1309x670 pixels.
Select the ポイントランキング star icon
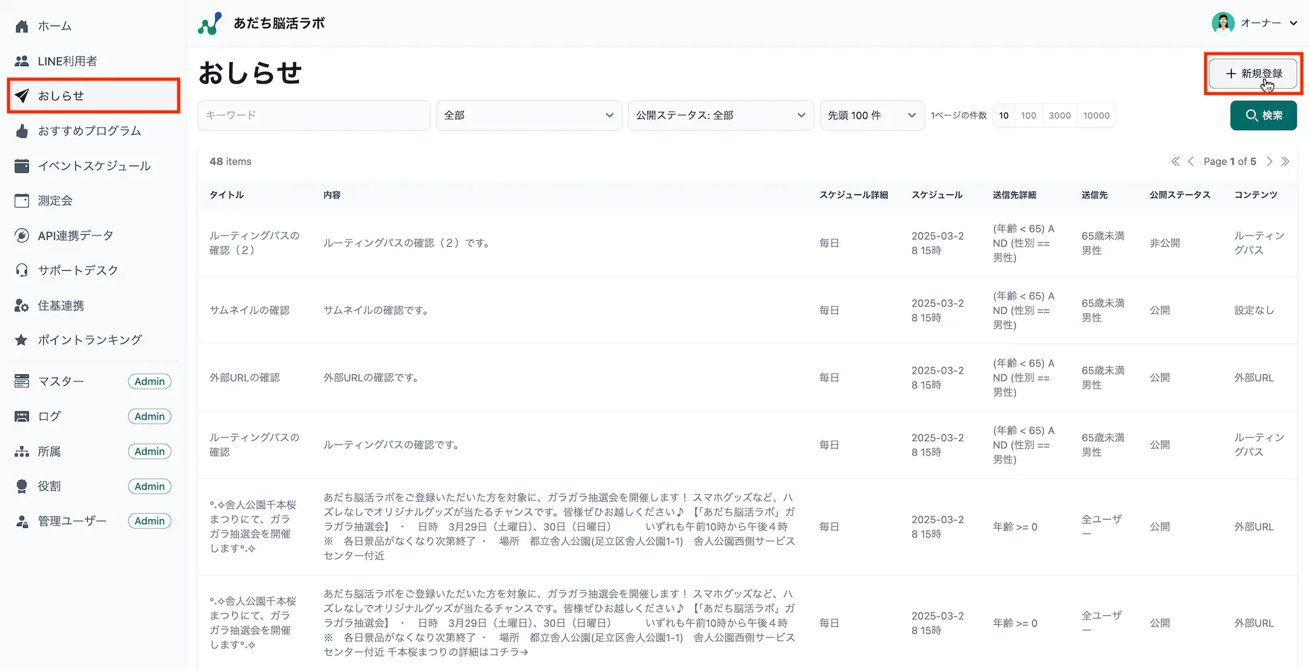(22, 340)
